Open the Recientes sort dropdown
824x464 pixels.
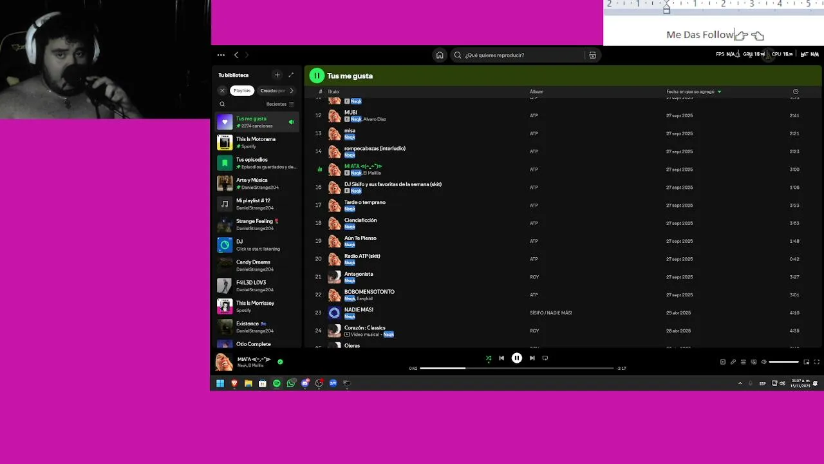click(280, 104)
